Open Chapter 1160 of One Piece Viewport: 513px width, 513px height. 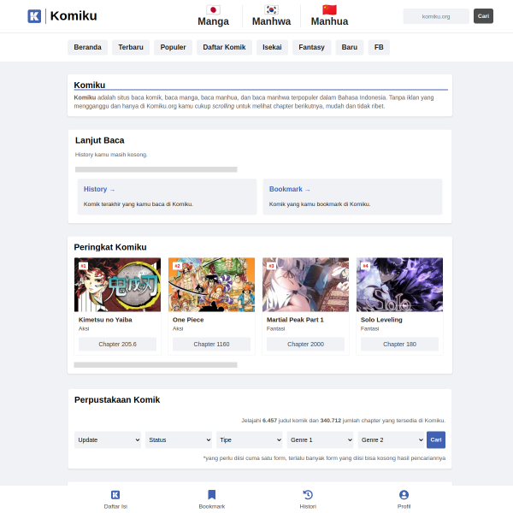click(211, 345)
